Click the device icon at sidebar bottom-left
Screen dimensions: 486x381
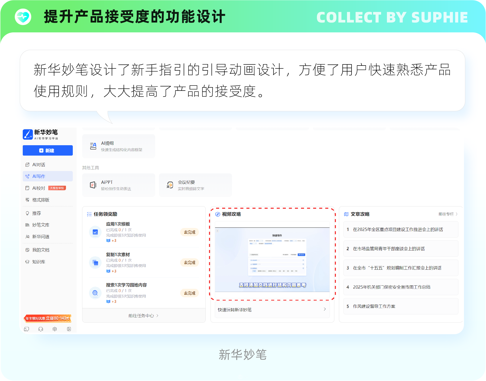click(27, 329)
